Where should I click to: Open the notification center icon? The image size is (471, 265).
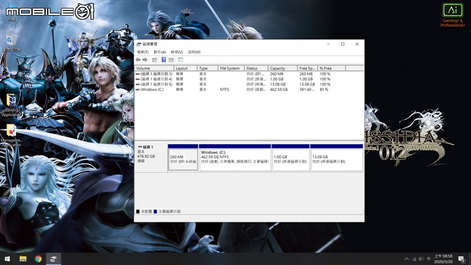coord(461,258)
